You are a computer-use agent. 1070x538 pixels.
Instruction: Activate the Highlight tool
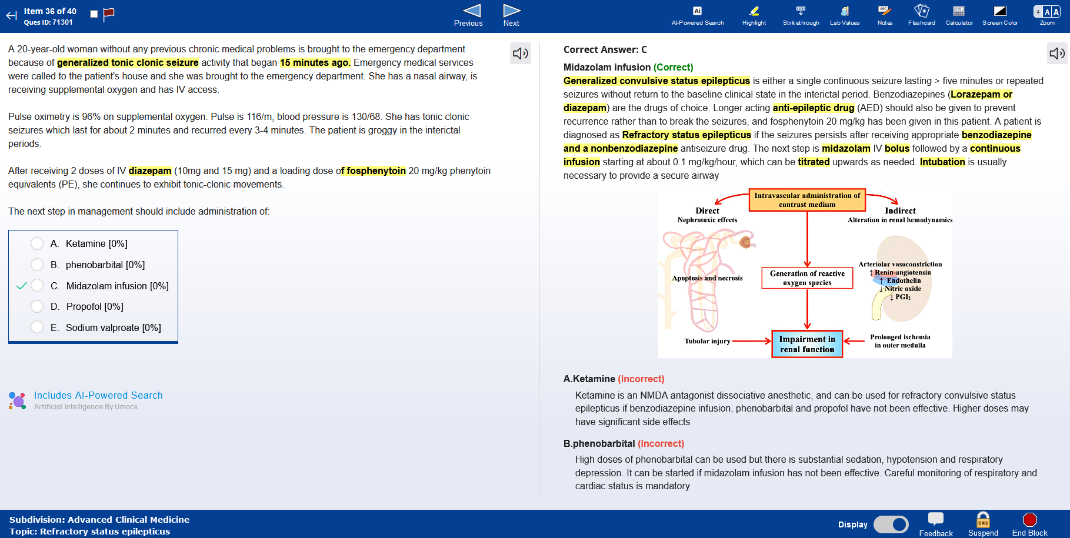(x=754, y=16)
